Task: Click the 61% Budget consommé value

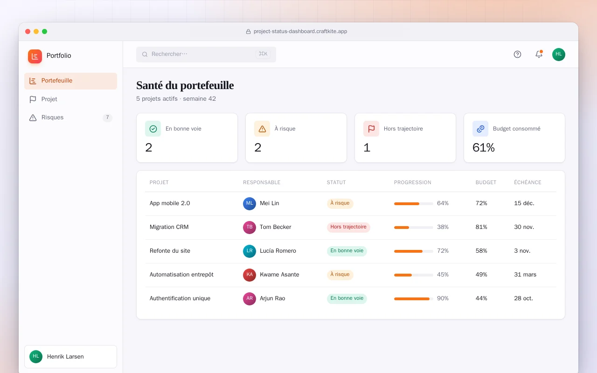Action: point(484,148)
